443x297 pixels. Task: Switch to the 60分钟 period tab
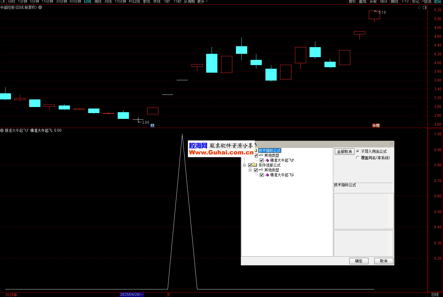[x=75, y=2]
